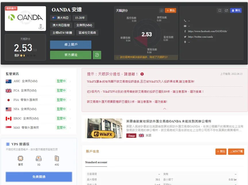
Task: Select the 15-20年 tag
Action: pyautogui.click(x=80, y=18)
